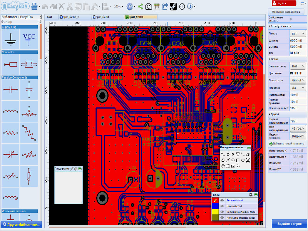Click the undo arrow icon

pyautogui.click(x=45, y=7)
